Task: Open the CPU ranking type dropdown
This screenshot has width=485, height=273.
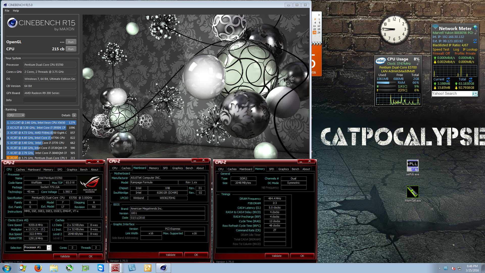Action: tap(16, 115)
